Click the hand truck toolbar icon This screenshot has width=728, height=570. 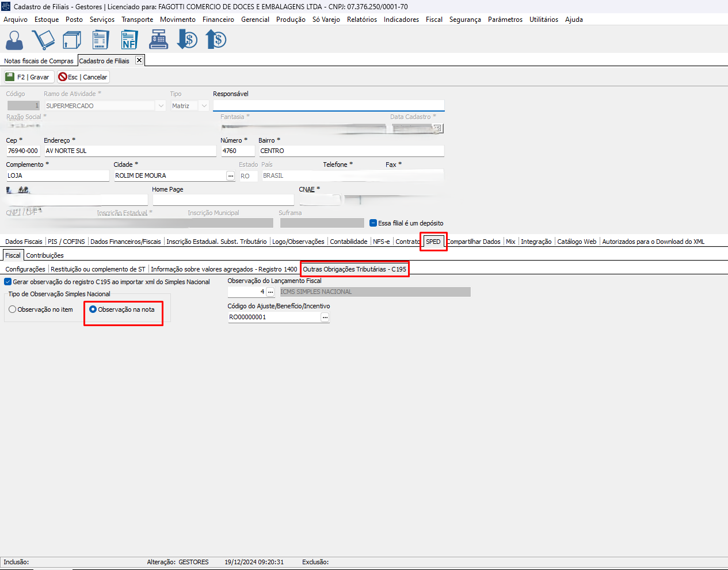coord(43,40)
